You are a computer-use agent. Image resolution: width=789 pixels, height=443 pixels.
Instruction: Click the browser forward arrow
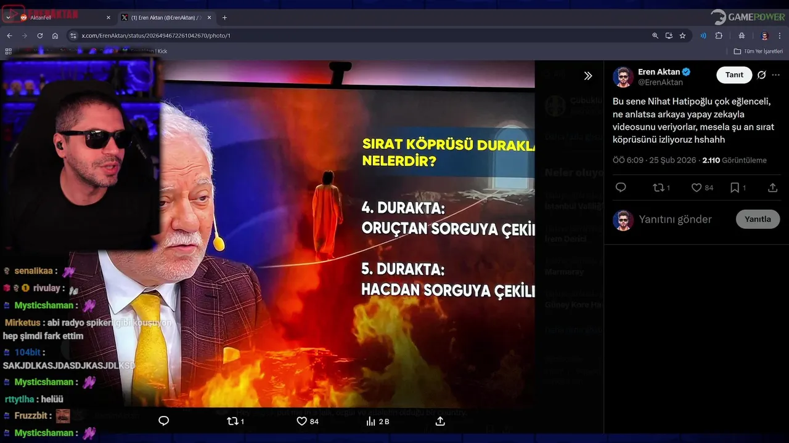coord(25,36)
